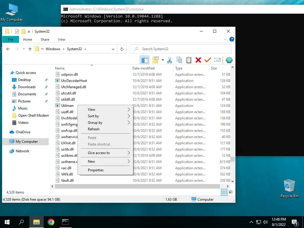Screen dimensions: 304x228
Task: Click the Paste clipboard icon
Action: (189, 60)
